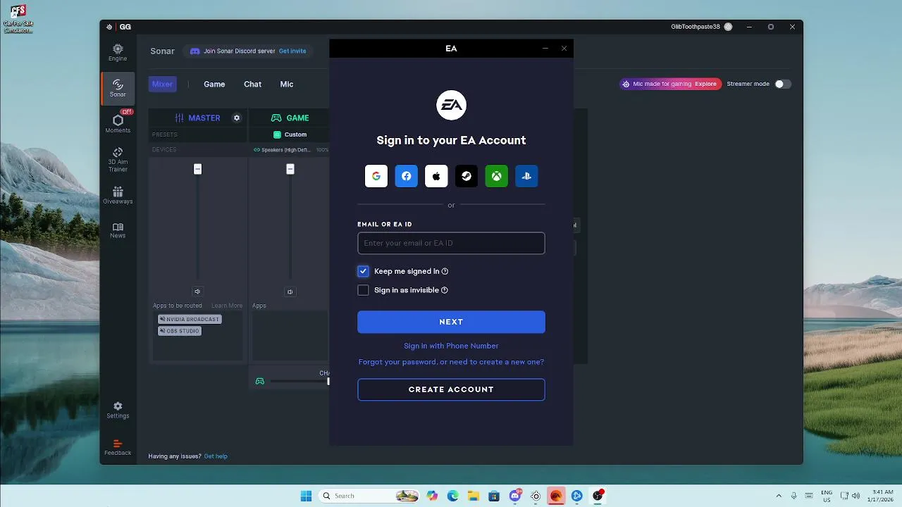Screen dimensions: 902x507
Task: Uncheck Keep me signed in
Action: tap(363, 271)
